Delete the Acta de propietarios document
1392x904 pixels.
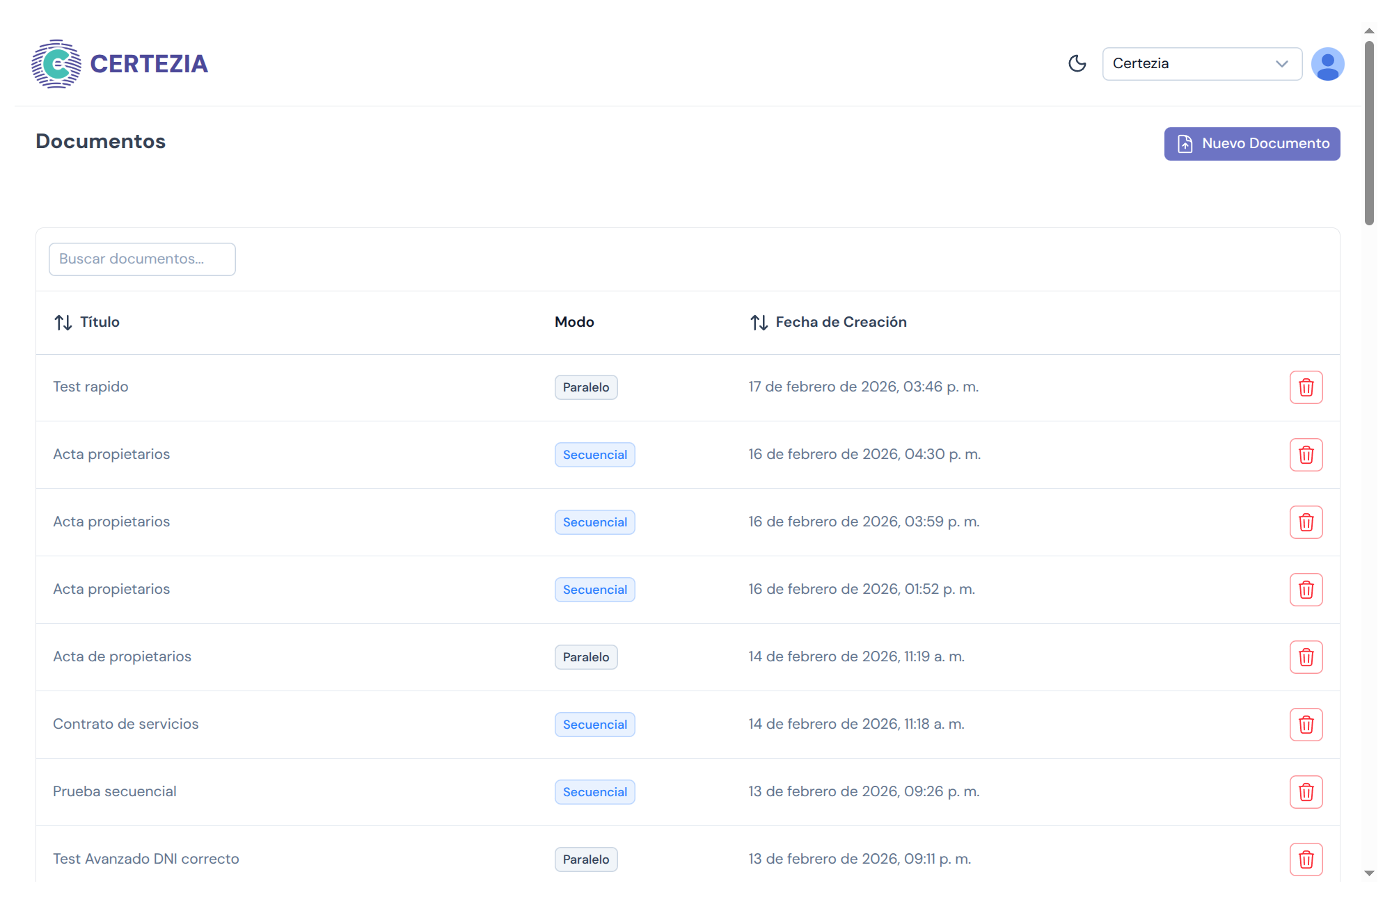pyautogui.click(x=1306, y=657)
